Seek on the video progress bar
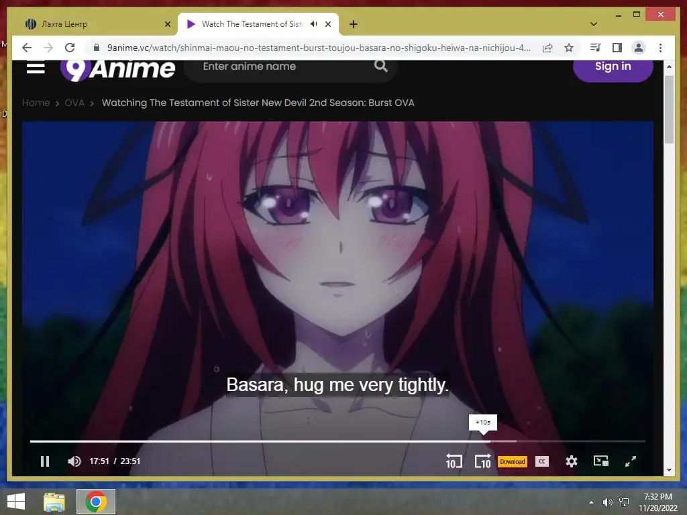 tap(337, 441)
